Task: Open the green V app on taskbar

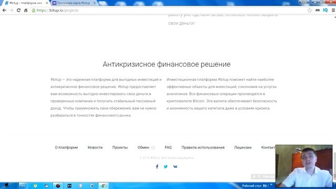Action: click(35, 186)
